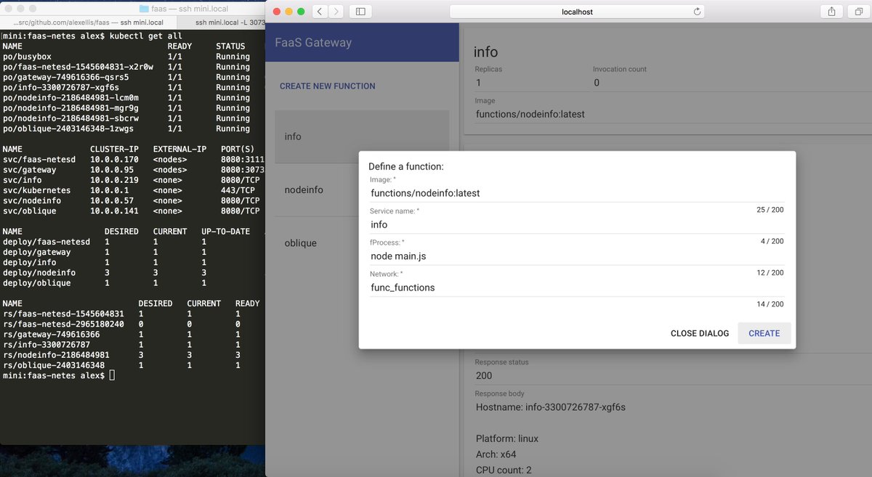872x477 pixels.
Task: Click the CREATE button in the dialog
Action: 764,333
